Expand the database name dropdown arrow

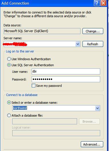click(97, 108)
